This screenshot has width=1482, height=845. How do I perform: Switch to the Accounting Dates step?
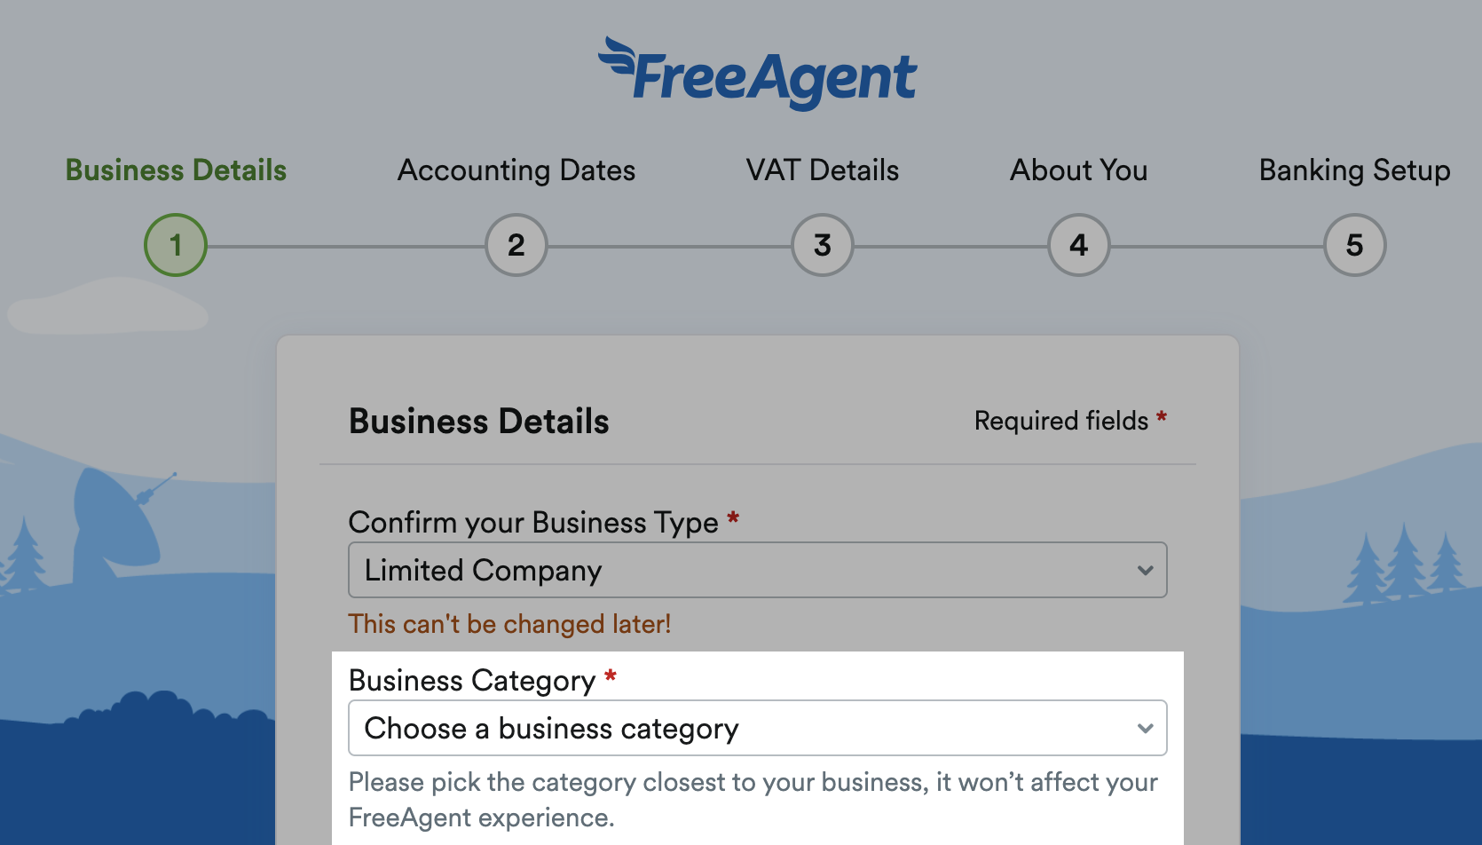(516, 170)
